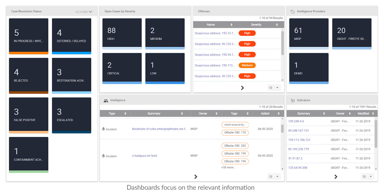The width and height of the screenshot is (384, 195).
Task: Open the Escalated cases tile
Action: click(x=72, y=115)
